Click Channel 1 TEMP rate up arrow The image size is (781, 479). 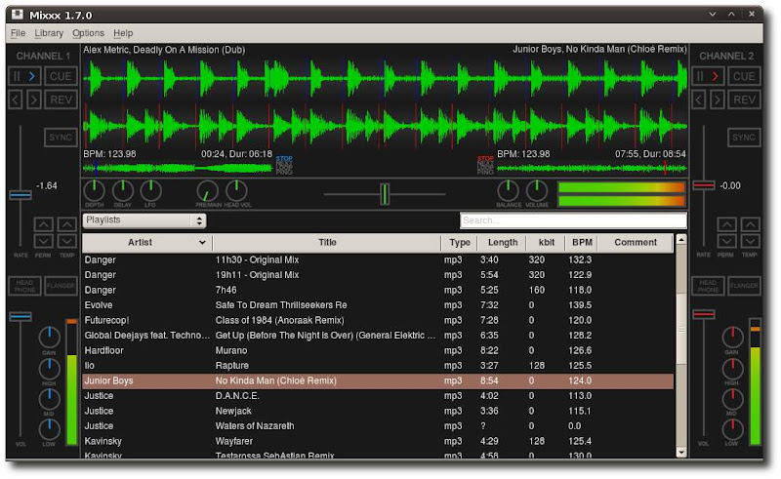[66, 224]
